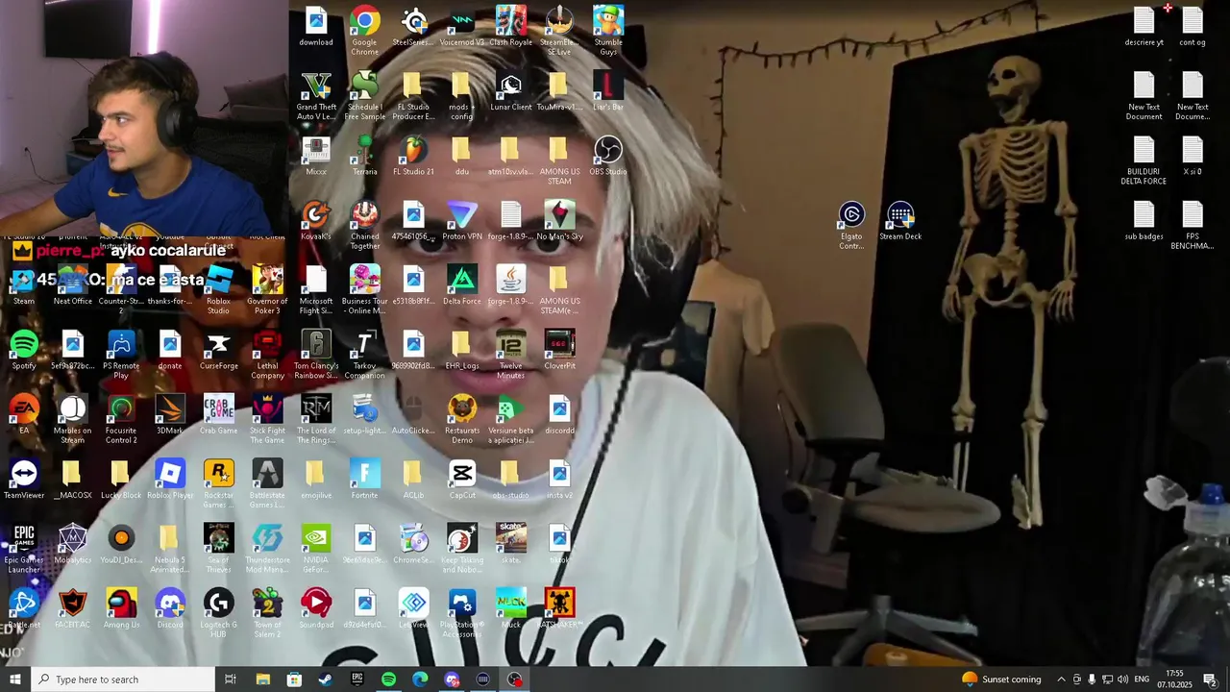Open the Among Us desktop shortcut

click(x=121, y=608)
